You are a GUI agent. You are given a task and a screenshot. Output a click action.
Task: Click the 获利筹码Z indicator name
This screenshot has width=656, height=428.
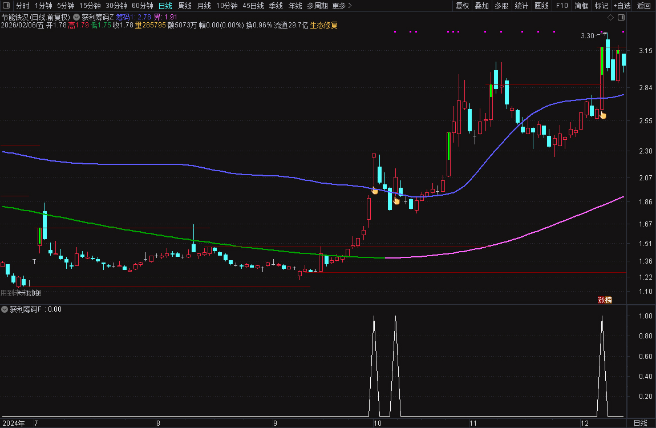click(98, 17)
